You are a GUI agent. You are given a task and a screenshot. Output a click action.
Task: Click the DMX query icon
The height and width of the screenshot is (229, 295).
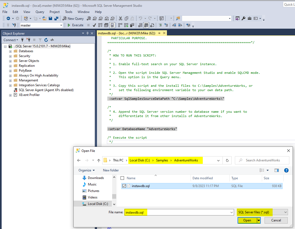pos(101,18)
